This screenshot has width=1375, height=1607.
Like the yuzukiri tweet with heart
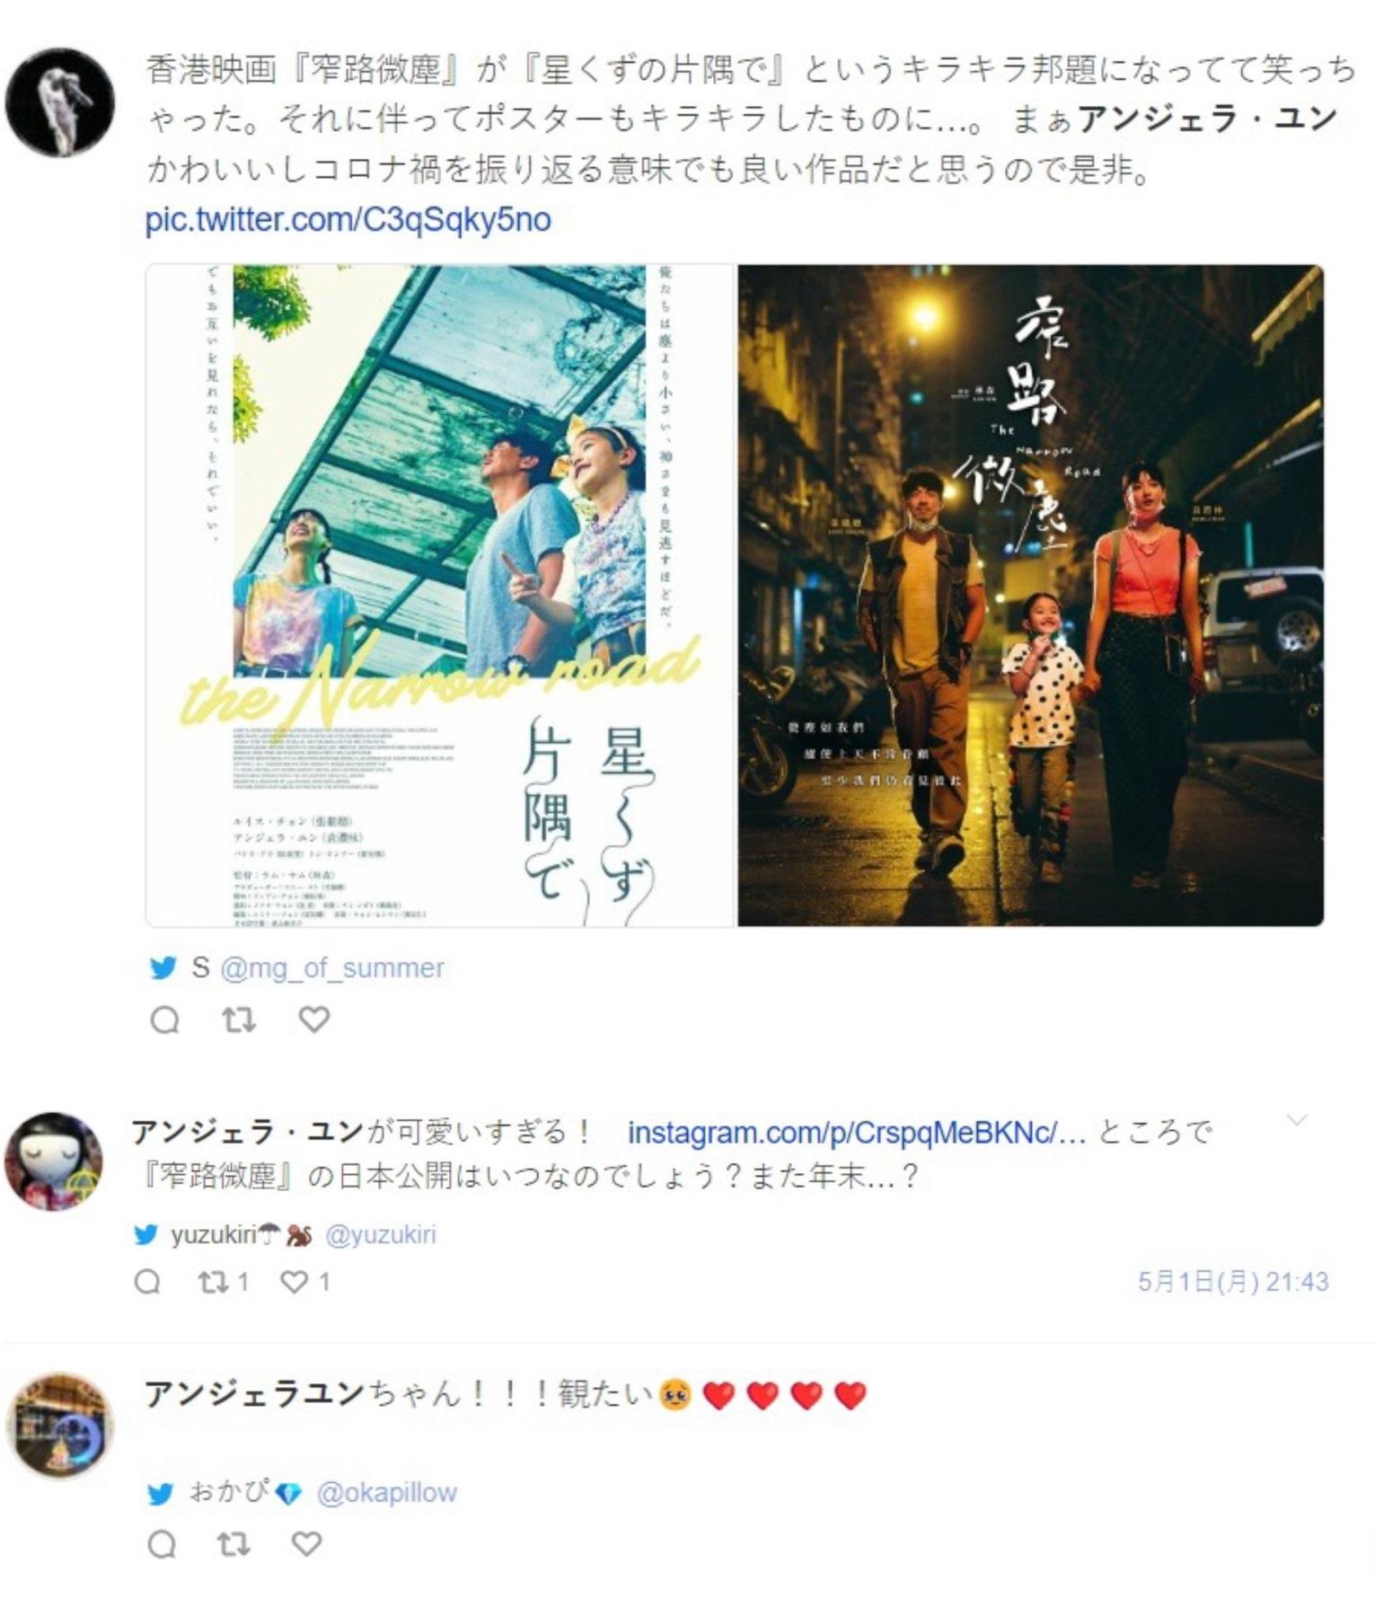pyautogui.click(x=304, y=1281)
